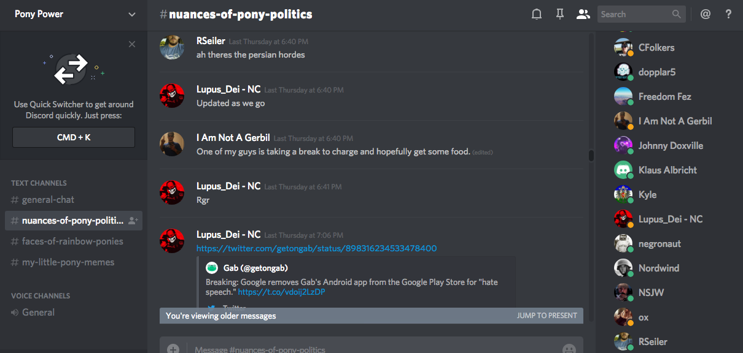Collapse the Voice Channels category
This screenshot has height=353, width=743.
click(x=41, y=295)
